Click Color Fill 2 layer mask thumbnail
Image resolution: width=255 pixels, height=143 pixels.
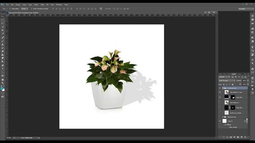(x=233, y=97)
